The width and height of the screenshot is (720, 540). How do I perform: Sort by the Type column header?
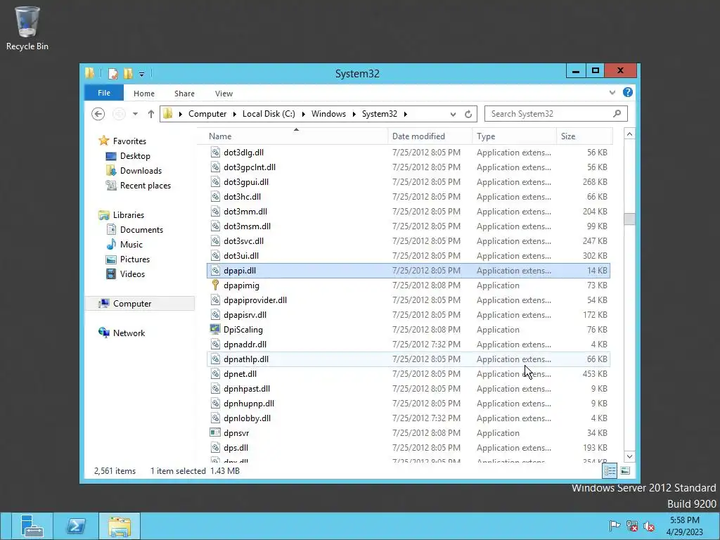click(514, 136)
